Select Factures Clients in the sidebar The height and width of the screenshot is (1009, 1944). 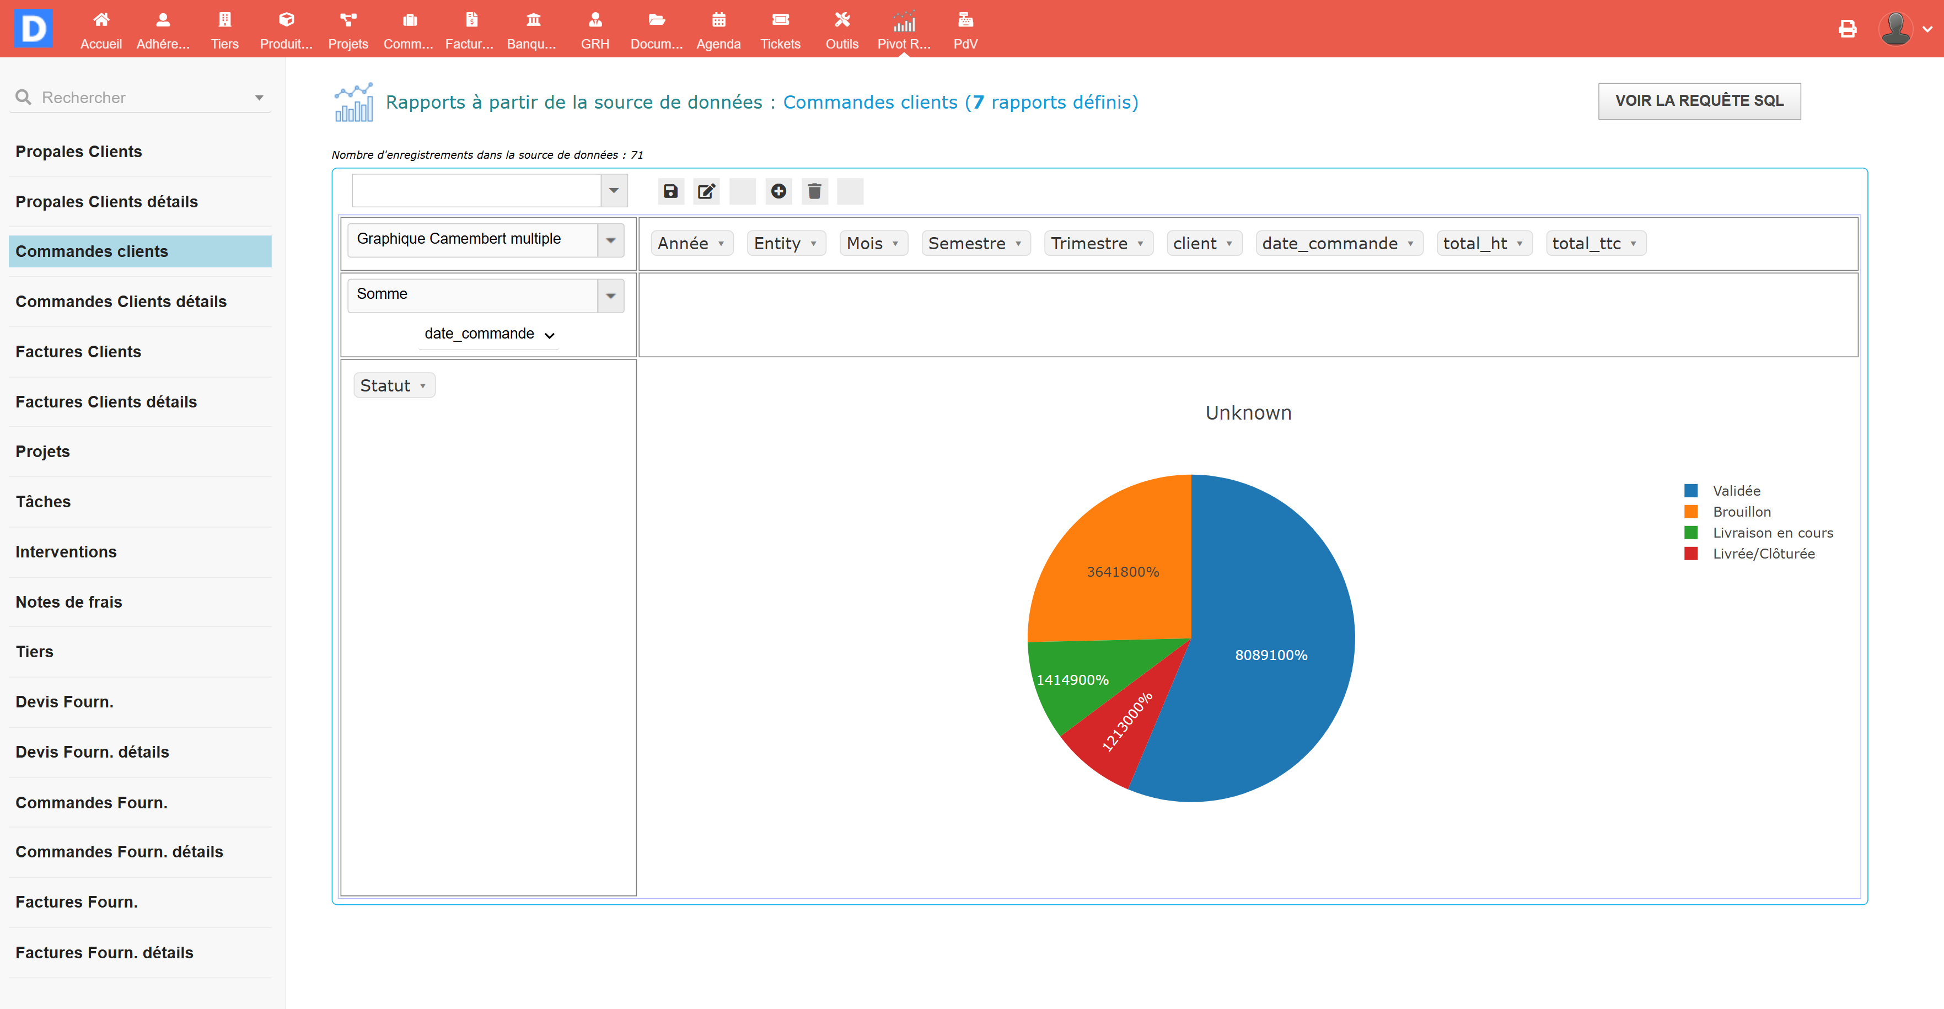tap(78, 352)
